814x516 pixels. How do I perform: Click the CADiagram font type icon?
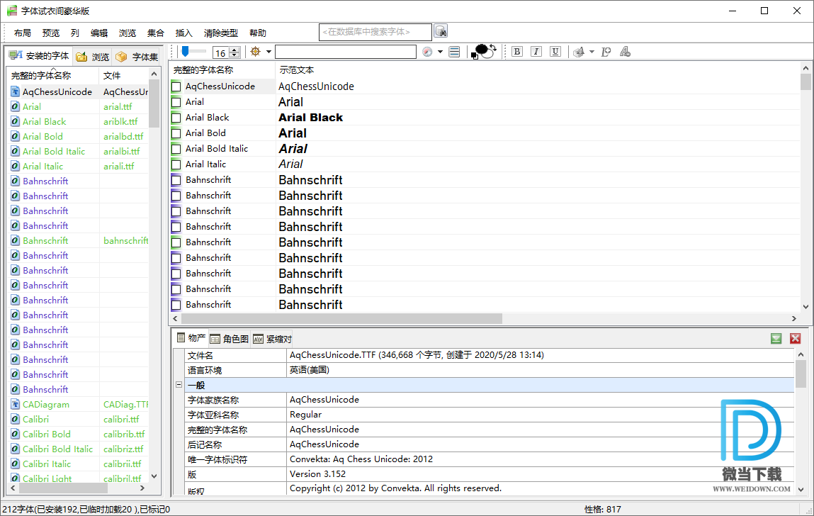[16, 404]
